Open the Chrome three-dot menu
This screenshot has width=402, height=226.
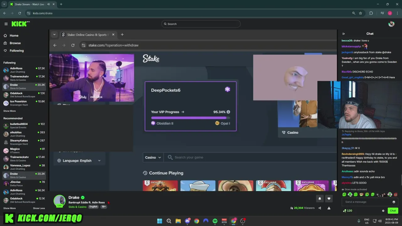point(397,13)
